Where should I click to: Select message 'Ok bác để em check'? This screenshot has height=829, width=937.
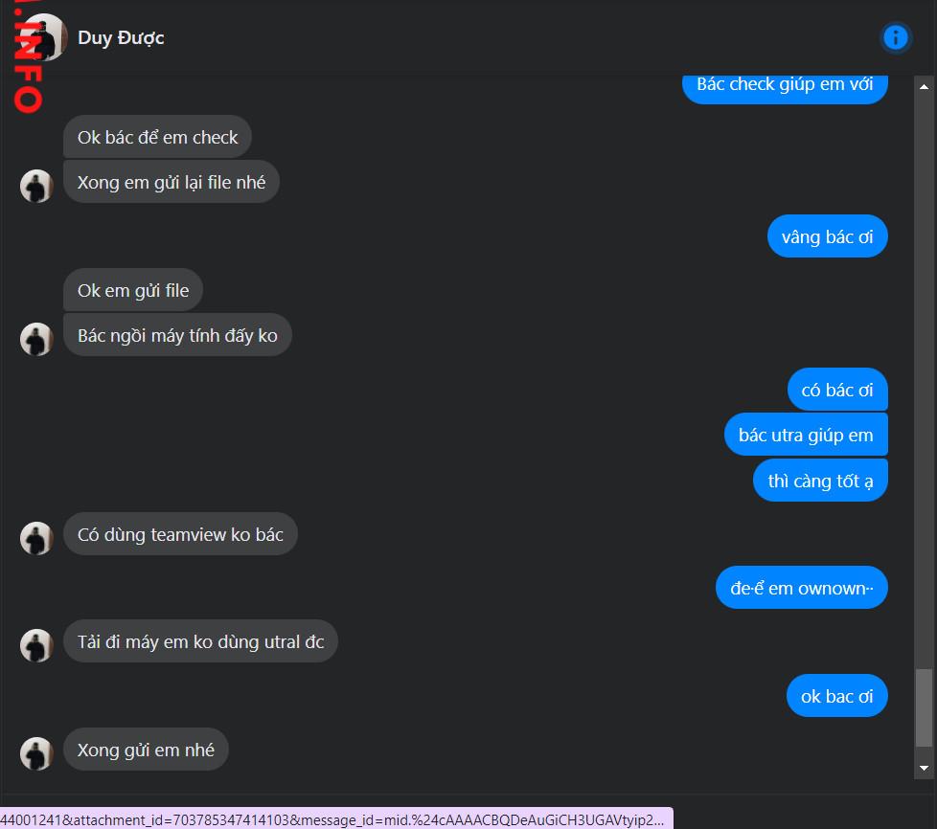(158, 137)
